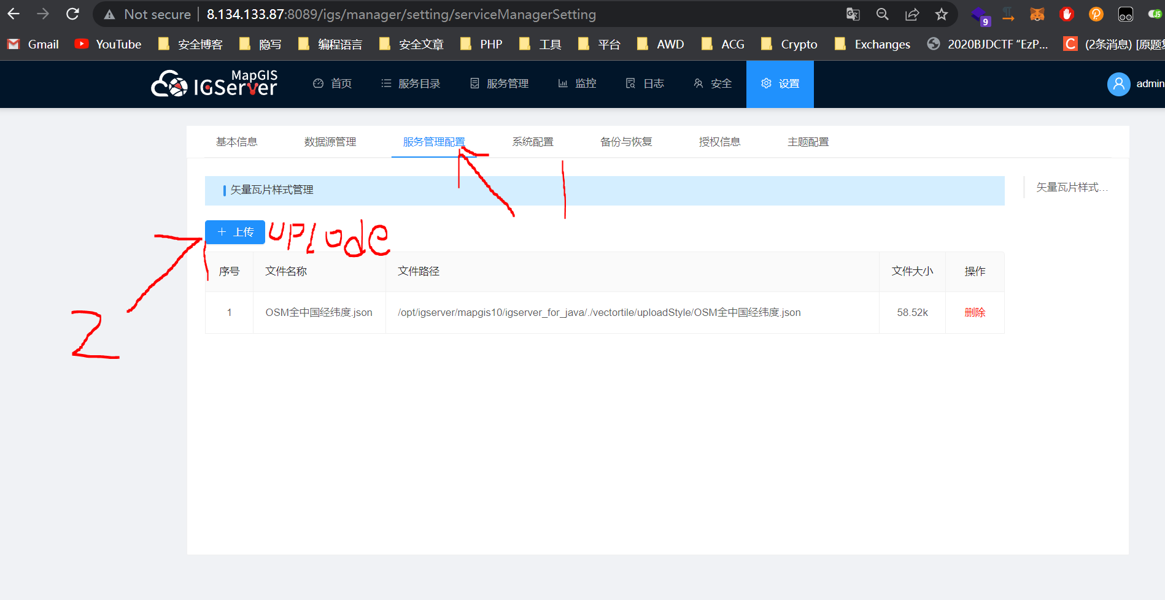Image resolution: width=1165 pixels, height=600 pixels.
Task: Go back using browser back arrow
Action: click(x=14, y=13)
